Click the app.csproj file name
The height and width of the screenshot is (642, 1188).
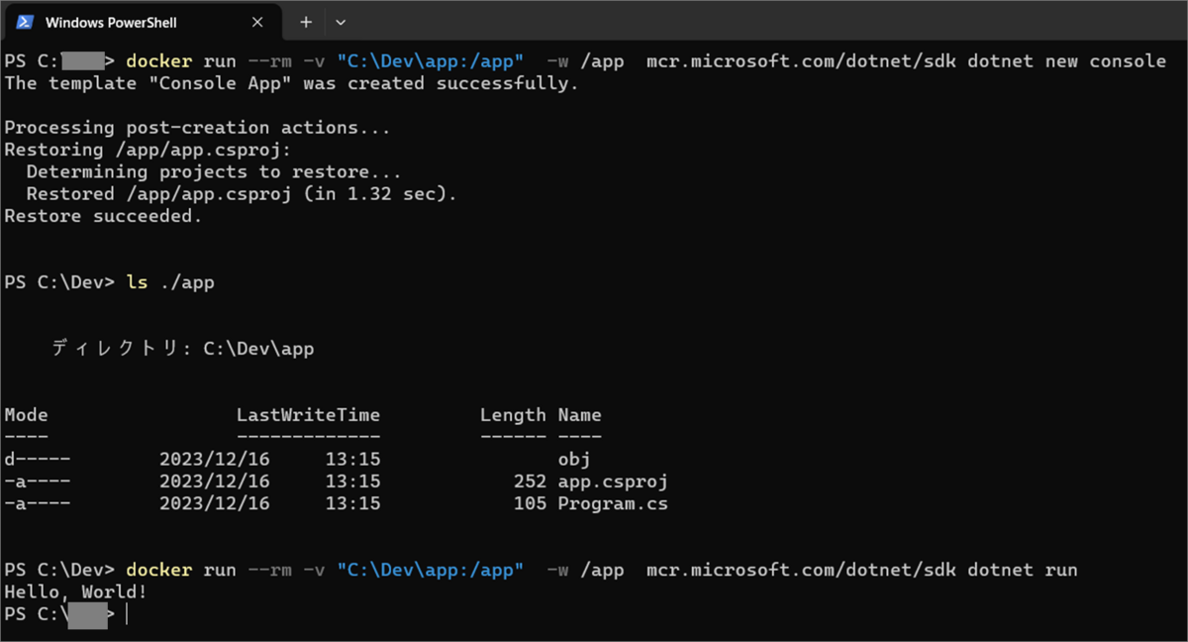click(612, 481)
